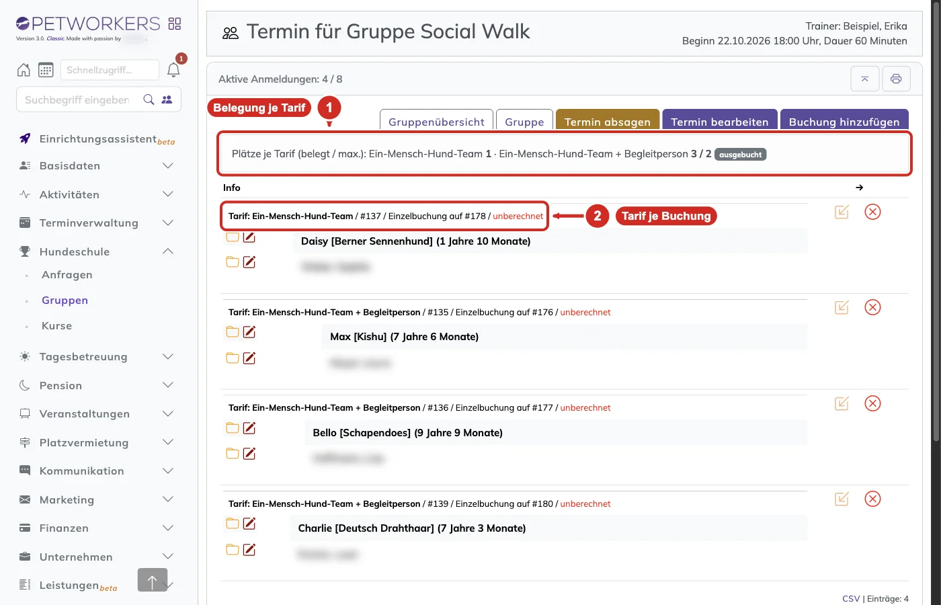
Task: Cancel booking #136 with red X icon
Action: [872, 403]
